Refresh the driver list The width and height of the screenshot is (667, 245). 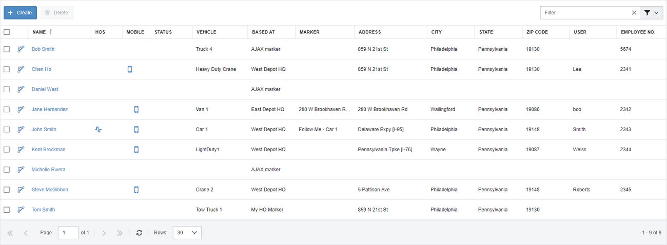click(x=139, y=233)
